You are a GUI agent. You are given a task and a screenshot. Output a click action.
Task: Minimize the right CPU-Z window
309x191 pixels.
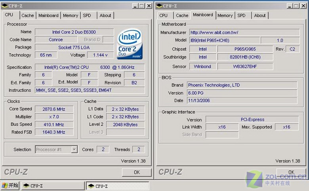[289, 6]
